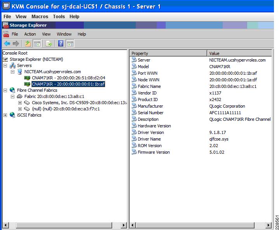
Task: Open the KVM View menu
Action: [x=21, y=17]
